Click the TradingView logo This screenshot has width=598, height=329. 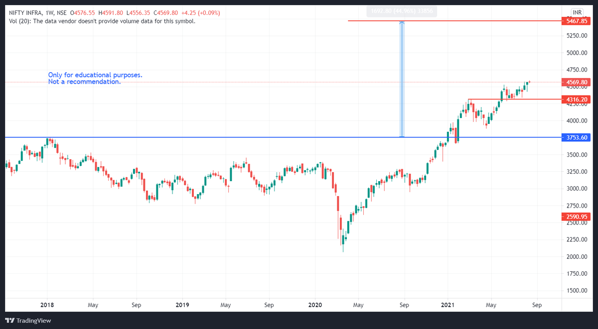pyautogui.click(x=28, y=321)
